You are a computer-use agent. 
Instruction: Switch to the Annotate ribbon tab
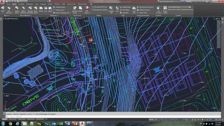21,4
